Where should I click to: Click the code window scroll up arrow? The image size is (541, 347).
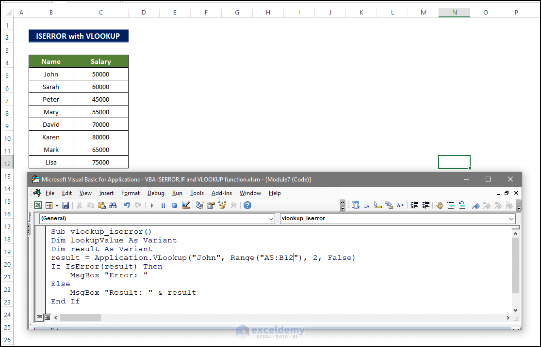pos(515,234)
